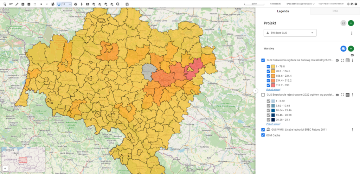The width and height of the screenshot is (360, 174).
Task: Click Pokaż więcej under Pozwolenia legend
Action: click(x=273, y=90)
